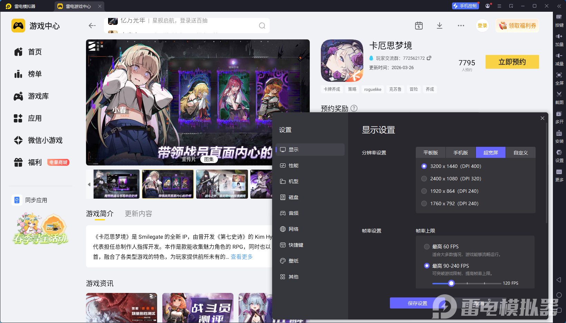Image resolution: width=566 pixels, height=323 pixels.
Task: Select 3200 x 1440 (DPI 400) resolution
Action: (452, 166)
